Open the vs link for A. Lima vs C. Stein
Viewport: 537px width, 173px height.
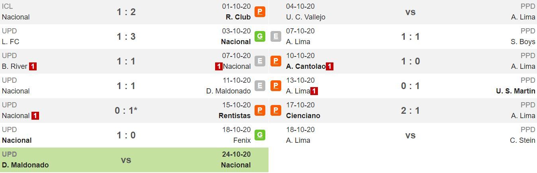410,135
